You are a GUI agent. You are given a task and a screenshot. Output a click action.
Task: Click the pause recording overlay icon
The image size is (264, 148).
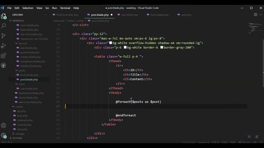pos(249,137)
